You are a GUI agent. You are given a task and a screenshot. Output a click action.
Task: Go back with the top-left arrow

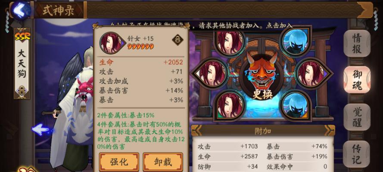[21, 10]
